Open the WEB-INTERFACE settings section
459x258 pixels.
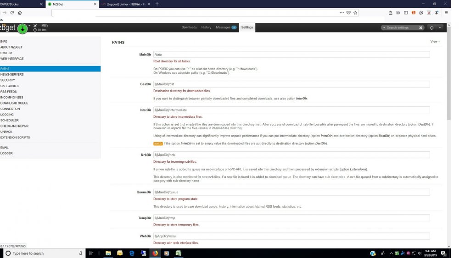(12, 59)
